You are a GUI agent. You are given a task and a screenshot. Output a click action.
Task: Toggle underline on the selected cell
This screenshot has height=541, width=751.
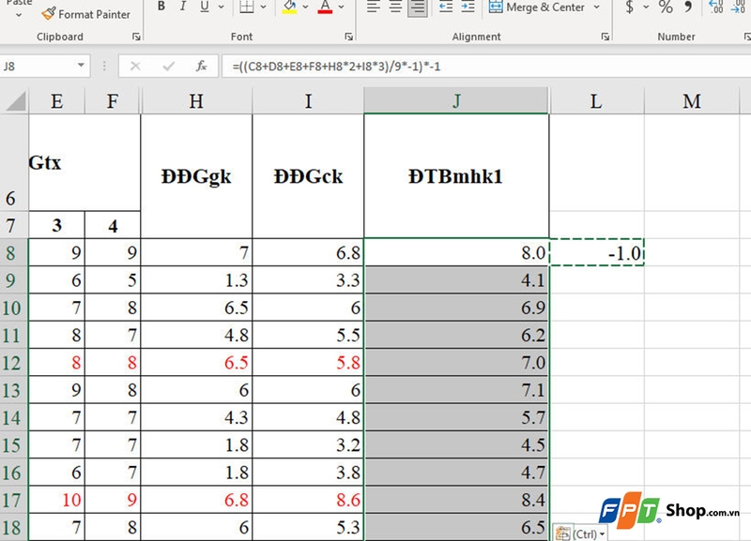coord(204,6)
